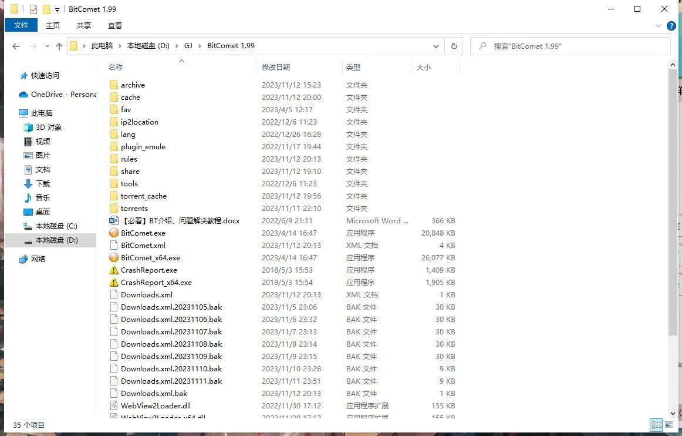Expand the chevron after GJ in address bar
This screenshot has height=436, width=682.
[x=199, y=46]
